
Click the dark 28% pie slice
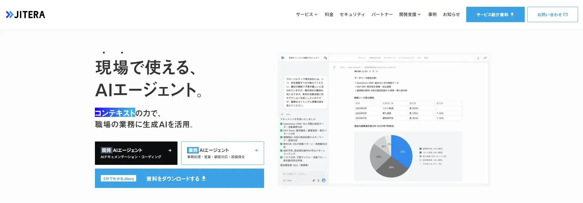[392, 168]
